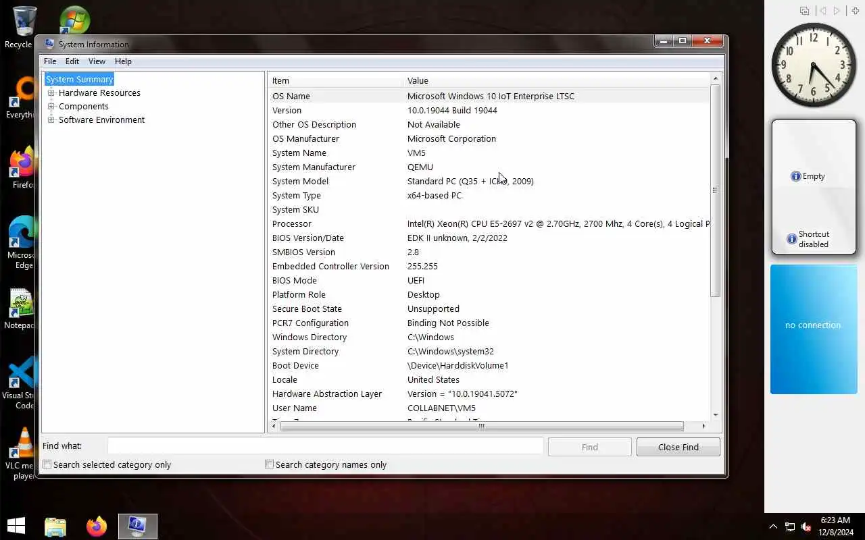Show hidden tray icons chevron
This screenshot has height=540, width=865.
[x=773, y=526]
